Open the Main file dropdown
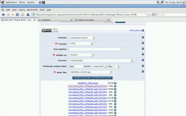This screenshot has height=116, width=186. (90, 72)
